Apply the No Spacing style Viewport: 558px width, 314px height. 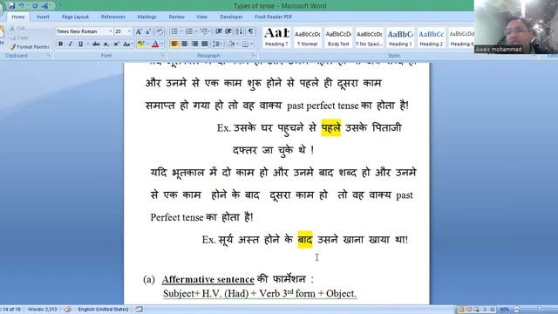point(370,38)
